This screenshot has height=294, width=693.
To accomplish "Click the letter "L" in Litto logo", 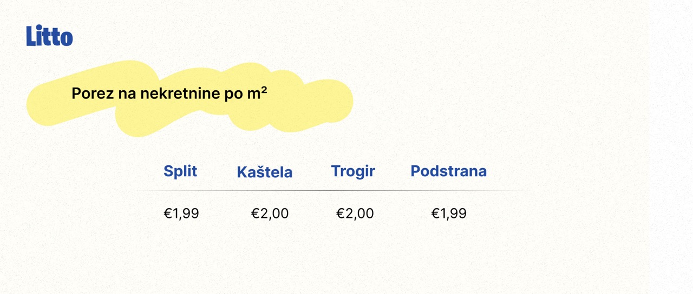I will (x=31, y=36).
